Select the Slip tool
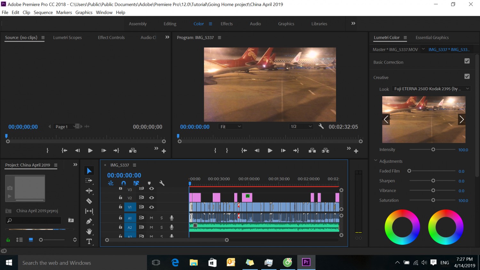The height and width of the screenshot is (270, 480). coord(89,211)
